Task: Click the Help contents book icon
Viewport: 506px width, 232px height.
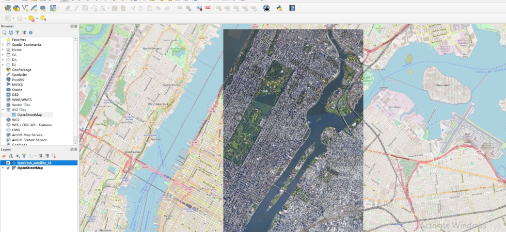Action: click(x=292, y=8)
